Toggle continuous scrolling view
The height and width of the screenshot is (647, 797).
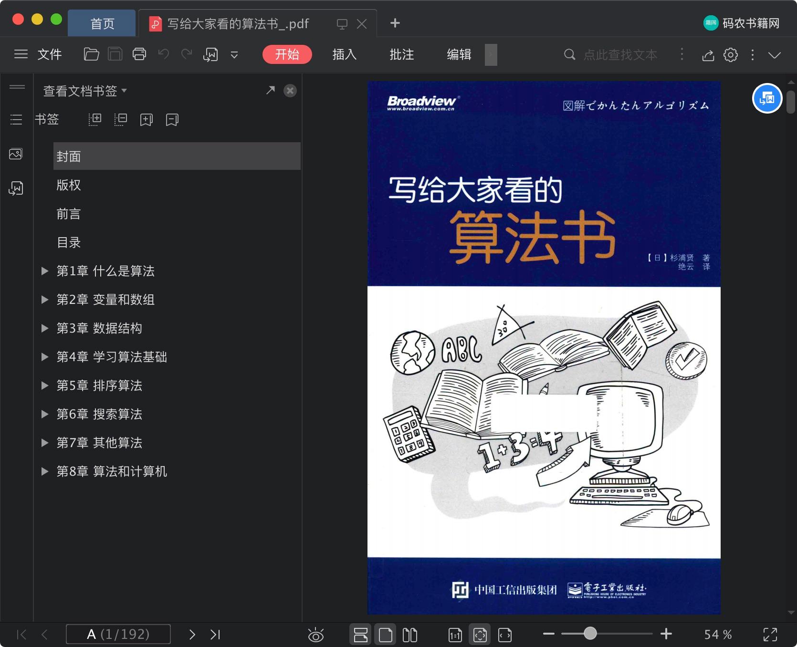tap(360, 635)
